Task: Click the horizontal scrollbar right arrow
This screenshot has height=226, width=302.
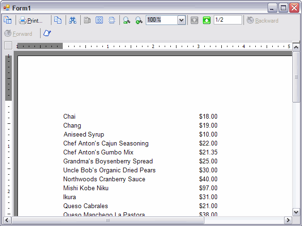Action: [288, 220]
